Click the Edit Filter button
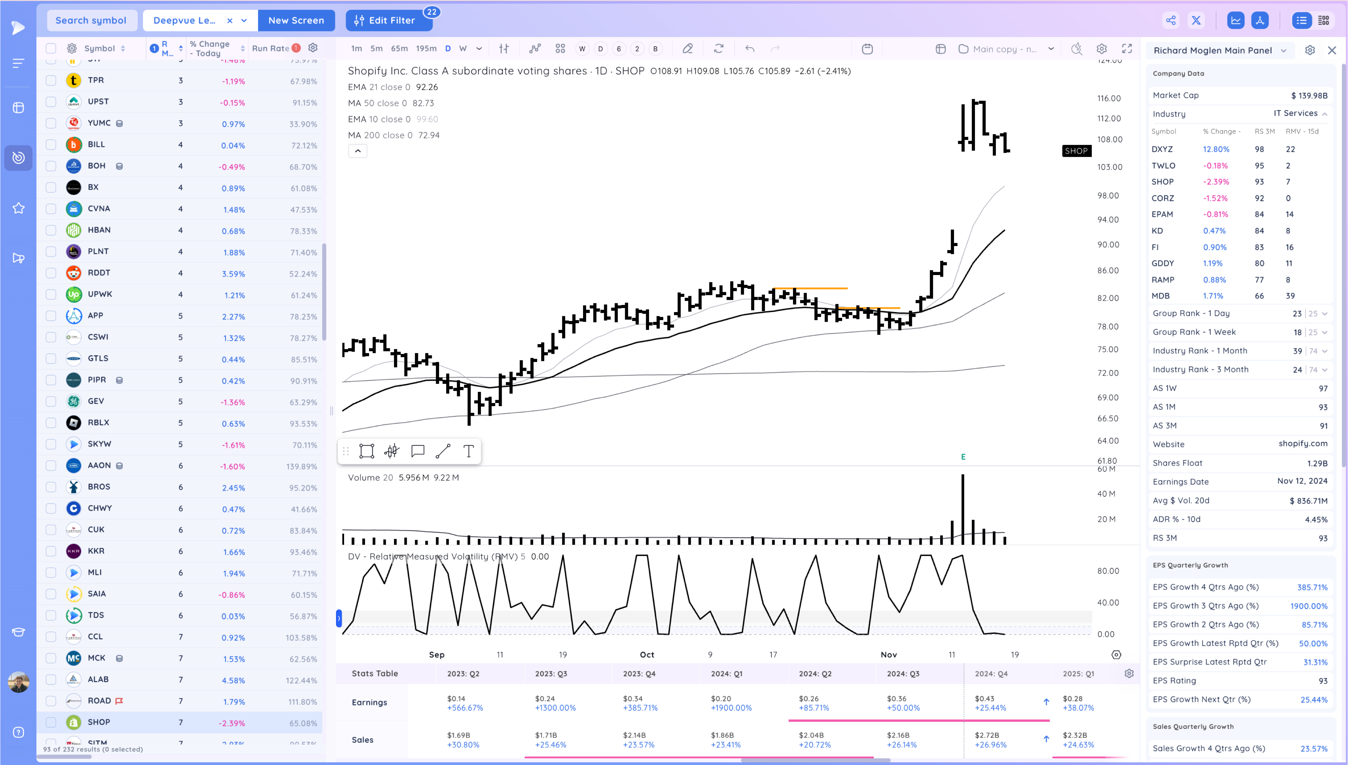The width and height of the screenshot is (1348, 765). (389, 21)
